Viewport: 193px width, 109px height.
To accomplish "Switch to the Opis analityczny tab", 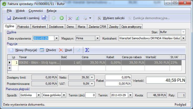I will tap(131, 27).
